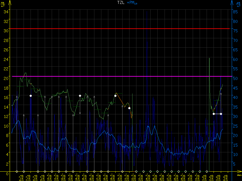Viewport: 242px width, 181px height.
Task: Click the tall blue spike near 24.7.
Action: coord(147,42)
